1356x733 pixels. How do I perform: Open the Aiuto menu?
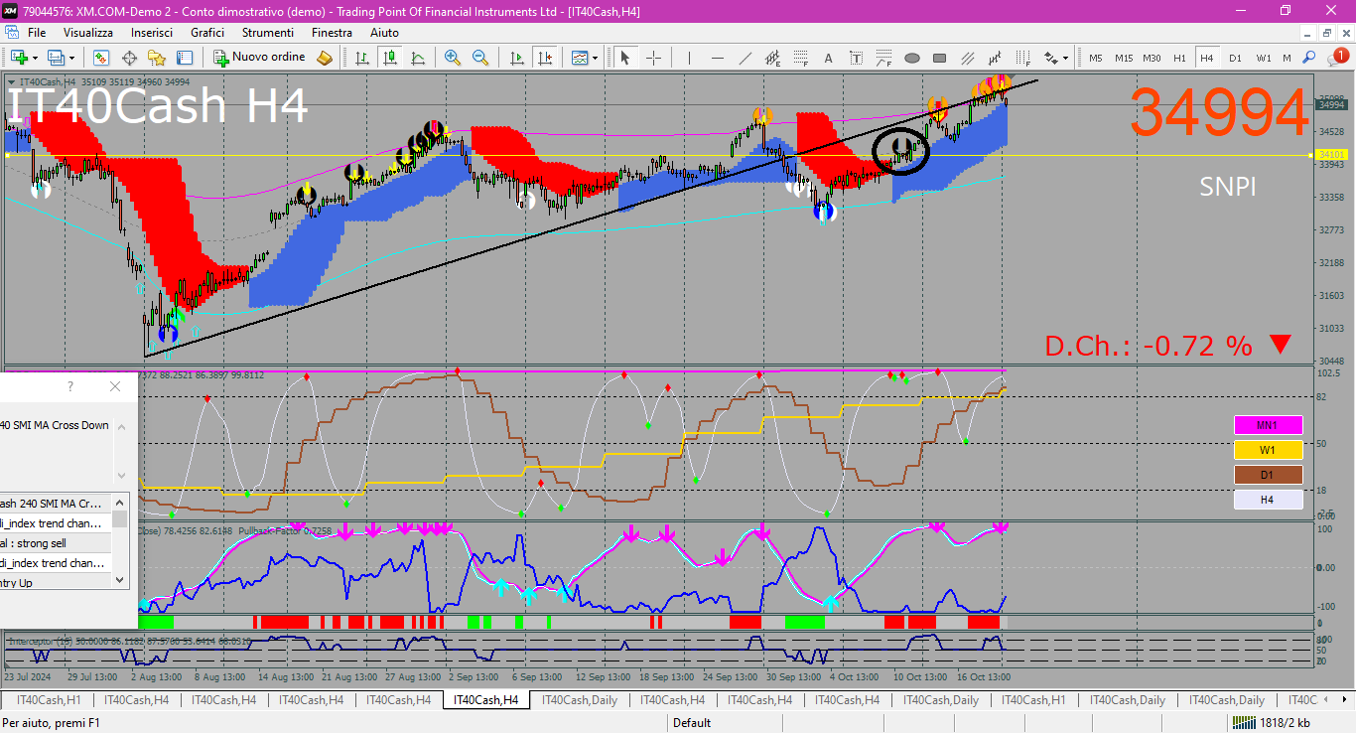(x=384, y=33)
